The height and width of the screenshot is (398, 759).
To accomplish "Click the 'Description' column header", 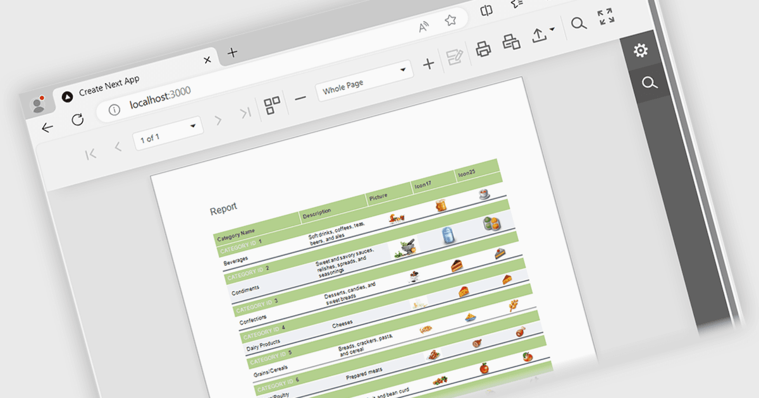I will tap(317, 215).
